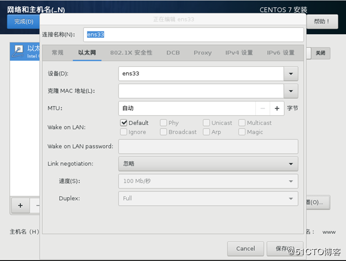The height and width of the screenshot is (261, 346).
Task: Click the MTU 自动 value field
Action: click(x=187, y=108)
